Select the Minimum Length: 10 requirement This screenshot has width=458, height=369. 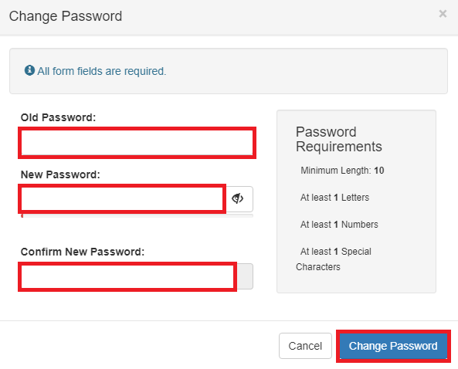[x=342, y=171]
